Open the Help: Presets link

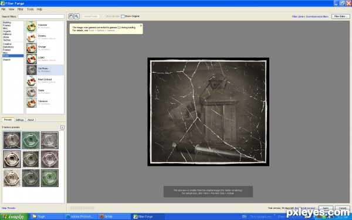tap(9, 208)
